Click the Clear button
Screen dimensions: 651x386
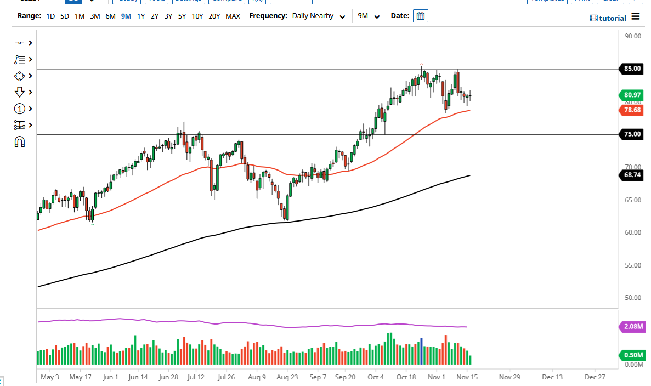pos(610,1)
